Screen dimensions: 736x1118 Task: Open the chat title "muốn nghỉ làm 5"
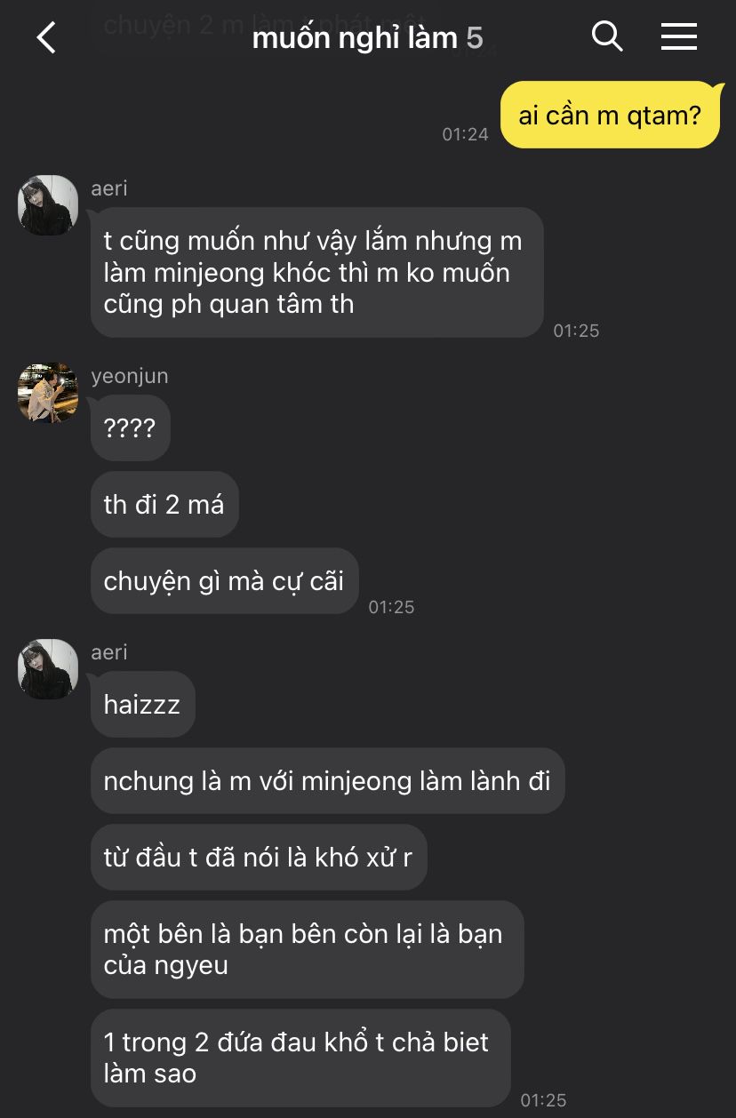point(367,37)
